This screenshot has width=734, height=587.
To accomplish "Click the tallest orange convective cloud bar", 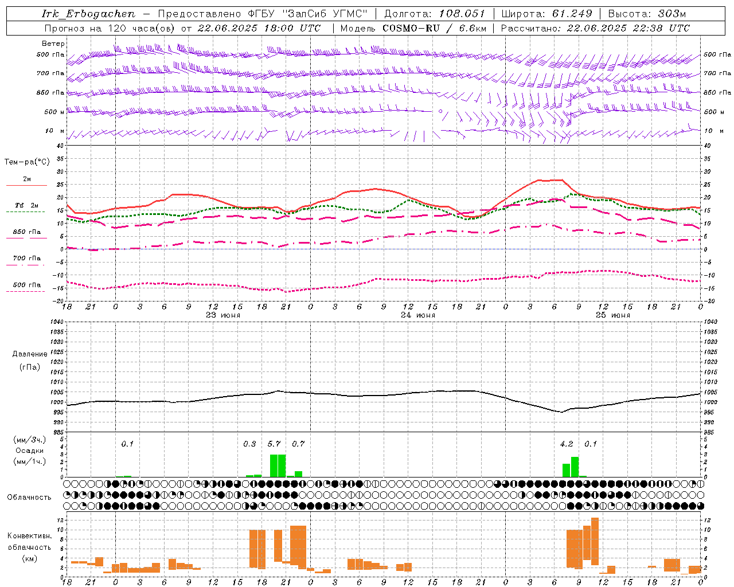I will click(595, 542).
